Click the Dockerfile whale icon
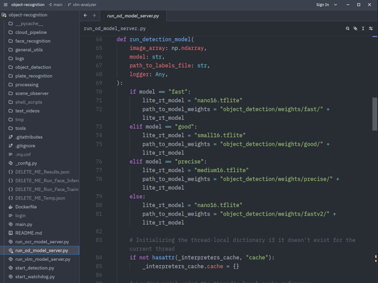 point(10,207)
